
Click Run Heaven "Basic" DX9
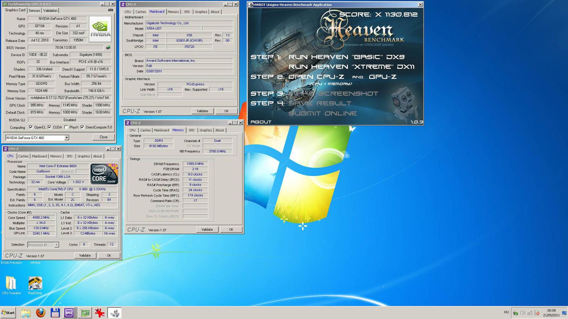point(346,57)
